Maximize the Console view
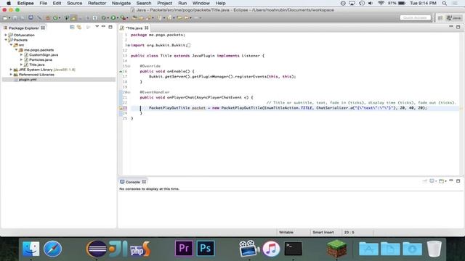465x261 pixels. coord(458,181)
